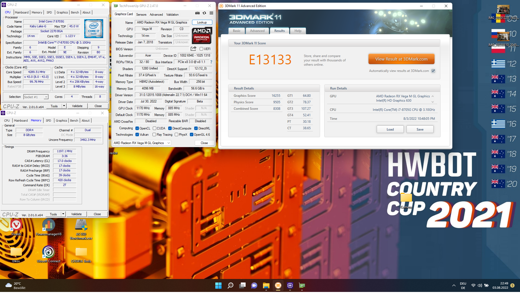Click the GPU-Z screenshot camera icon
This screenshot has width=520, height=296.
(x=197, y=13)
